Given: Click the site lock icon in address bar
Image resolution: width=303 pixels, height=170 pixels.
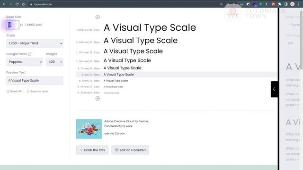Looking at the screenshot, I should click(x=31, y=4).
